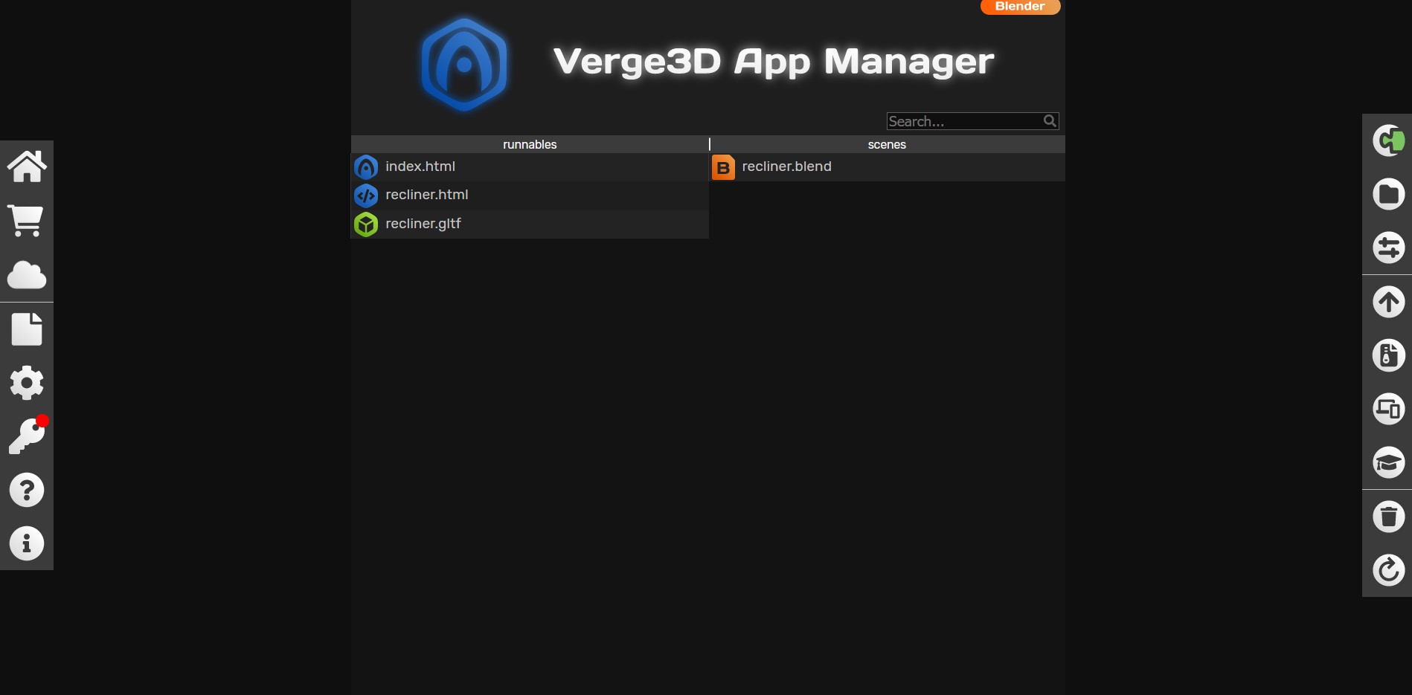
Task: Open the question mark help icon
Action: (x=27, y=491)
